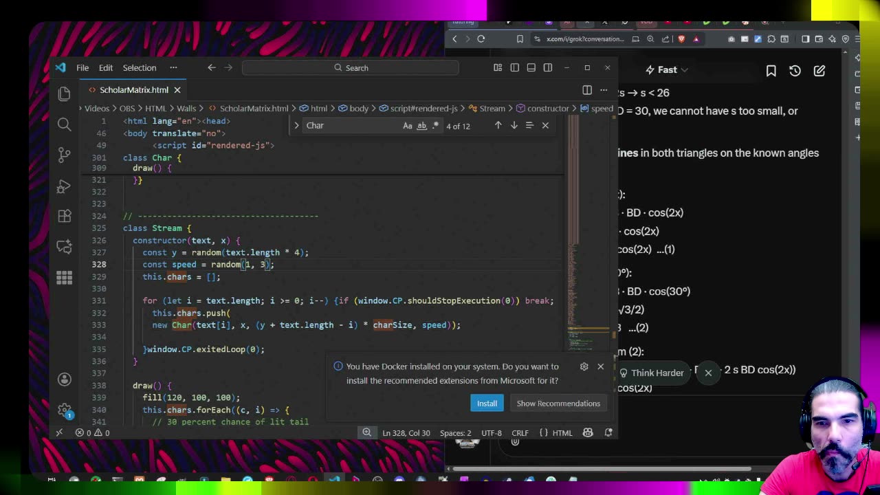Open the Selection menu

pos(140,67)
